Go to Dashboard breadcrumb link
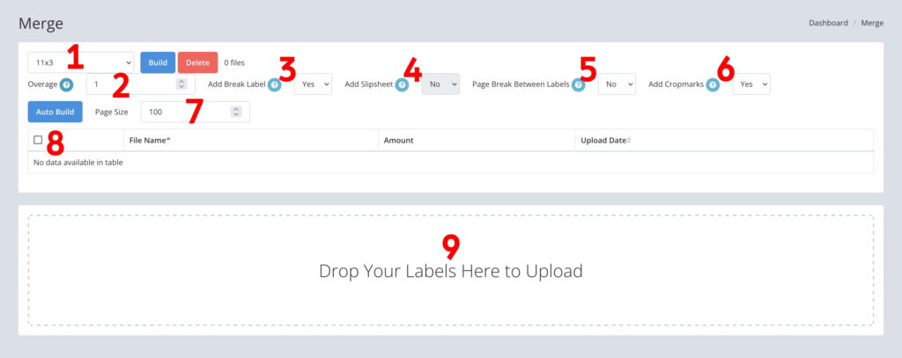 click(x=828, y=23)
